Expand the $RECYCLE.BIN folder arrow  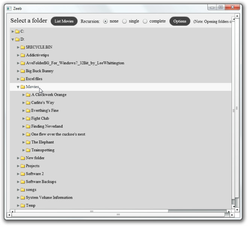(18, 47)
